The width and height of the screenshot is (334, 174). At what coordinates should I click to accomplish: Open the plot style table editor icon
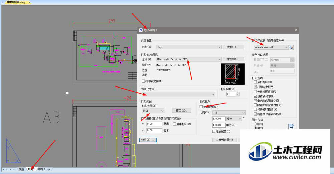point(291,47)
